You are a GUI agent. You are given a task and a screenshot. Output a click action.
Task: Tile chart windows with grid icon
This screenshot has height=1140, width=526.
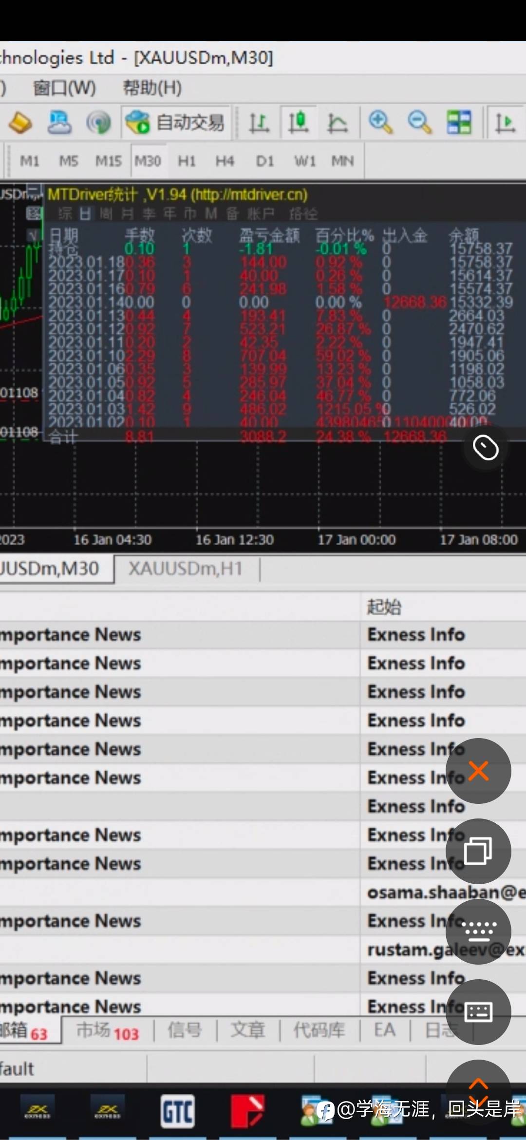click(459, 122)
